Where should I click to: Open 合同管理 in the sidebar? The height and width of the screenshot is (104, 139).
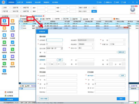(4, 22)
